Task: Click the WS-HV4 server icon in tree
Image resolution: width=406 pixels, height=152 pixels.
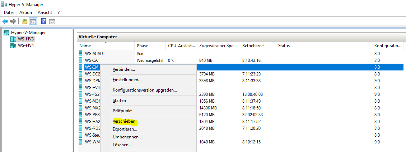Action: click(x=13, y=45)
